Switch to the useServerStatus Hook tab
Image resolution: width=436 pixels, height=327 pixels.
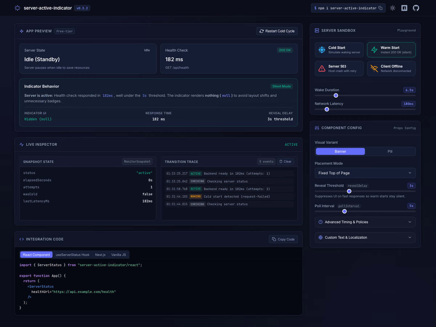click(x=72, y=255)
